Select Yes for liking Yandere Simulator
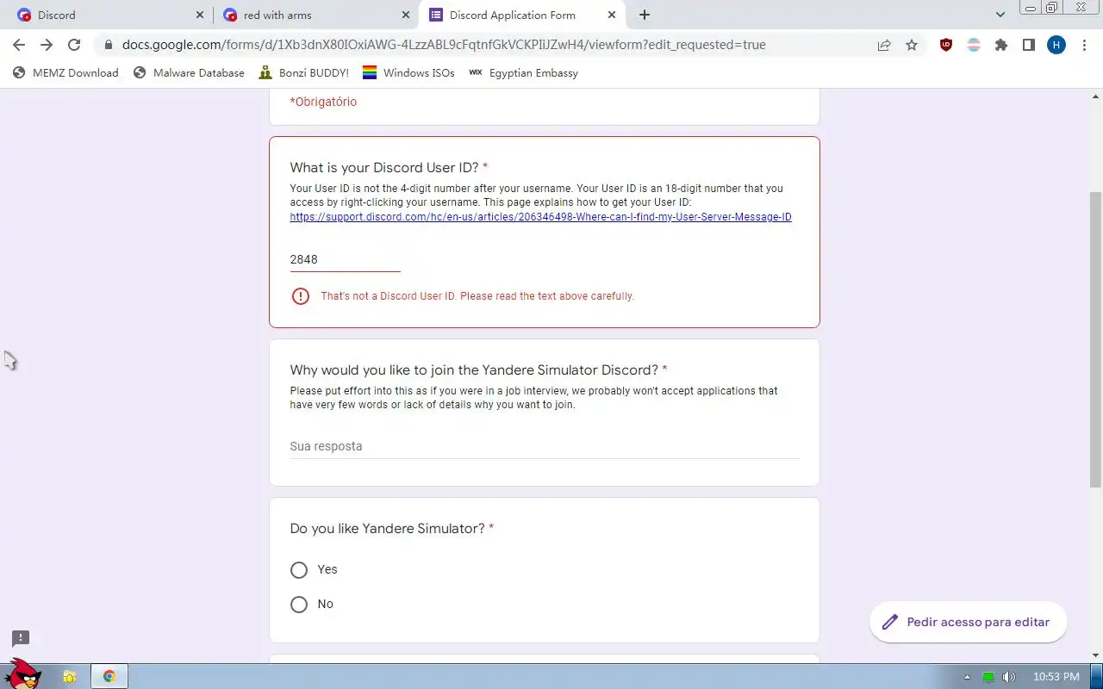The height and width of the screenshot is (689, 1103). click(x=299, y=569)
